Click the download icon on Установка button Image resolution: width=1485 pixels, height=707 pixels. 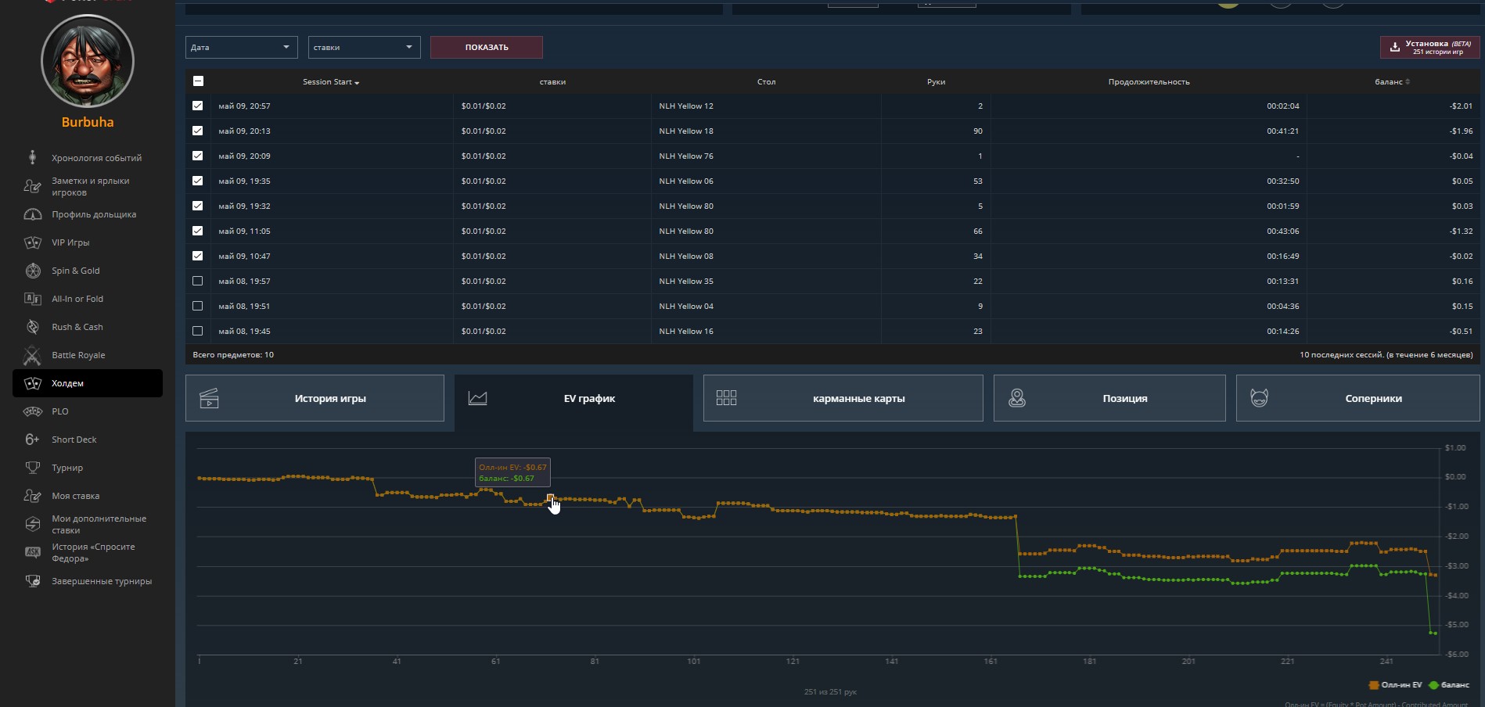point(1394,48)
